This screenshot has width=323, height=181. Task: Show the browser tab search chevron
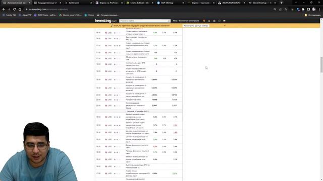tap(296, 3)
